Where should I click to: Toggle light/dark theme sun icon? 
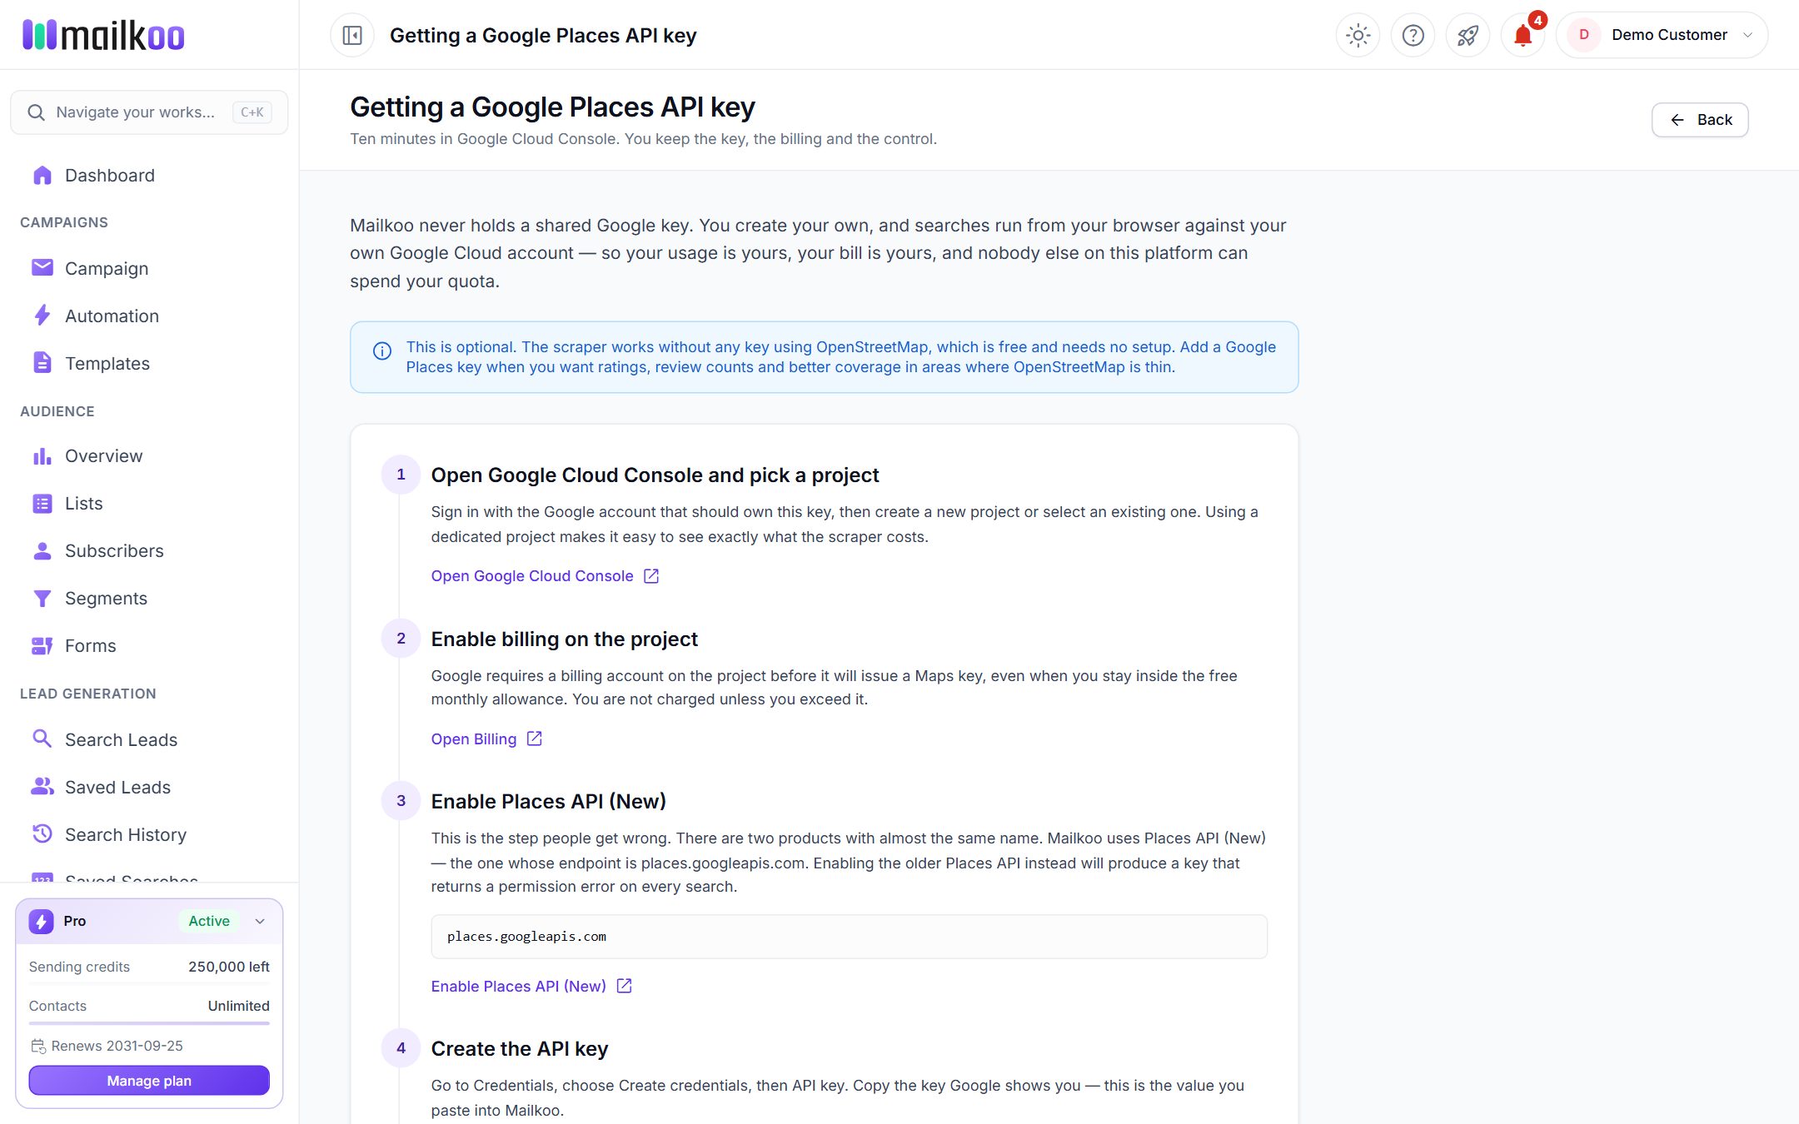coord(1358,35)
